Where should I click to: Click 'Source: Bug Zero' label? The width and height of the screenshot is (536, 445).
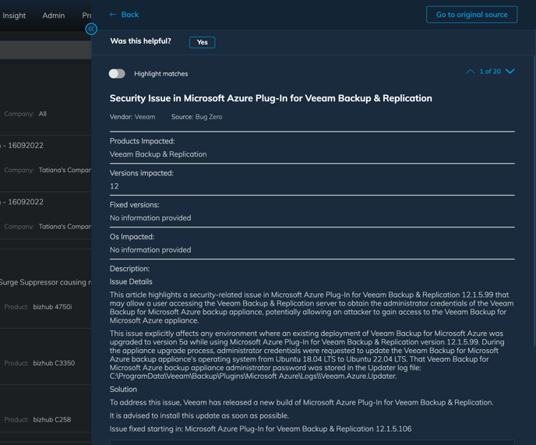[x=196, y=117]
